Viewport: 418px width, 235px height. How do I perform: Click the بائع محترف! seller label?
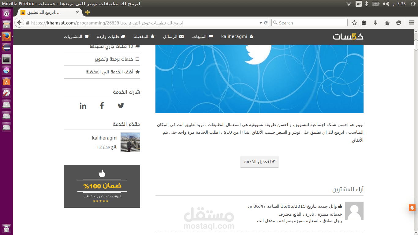coord(107,147)
